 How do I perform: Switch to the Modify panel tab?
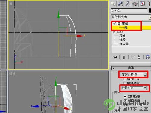pyautogui.click(x=120, y=4)
